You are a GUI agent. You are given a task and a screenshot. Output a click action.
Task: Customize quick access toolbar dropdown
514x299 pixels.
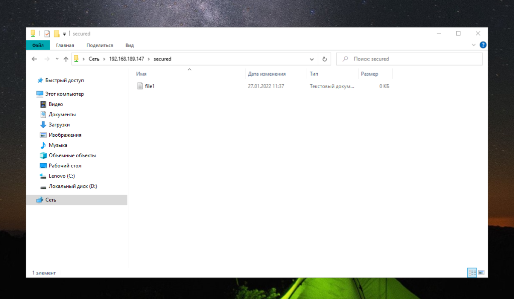(x=64, y=34)
